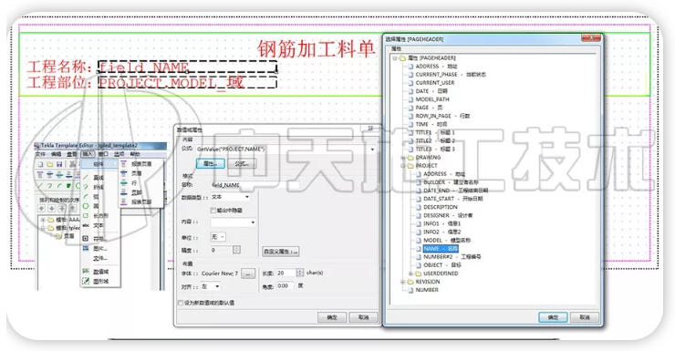Click the 自定义属性 (Custom attribute) button

281,252
